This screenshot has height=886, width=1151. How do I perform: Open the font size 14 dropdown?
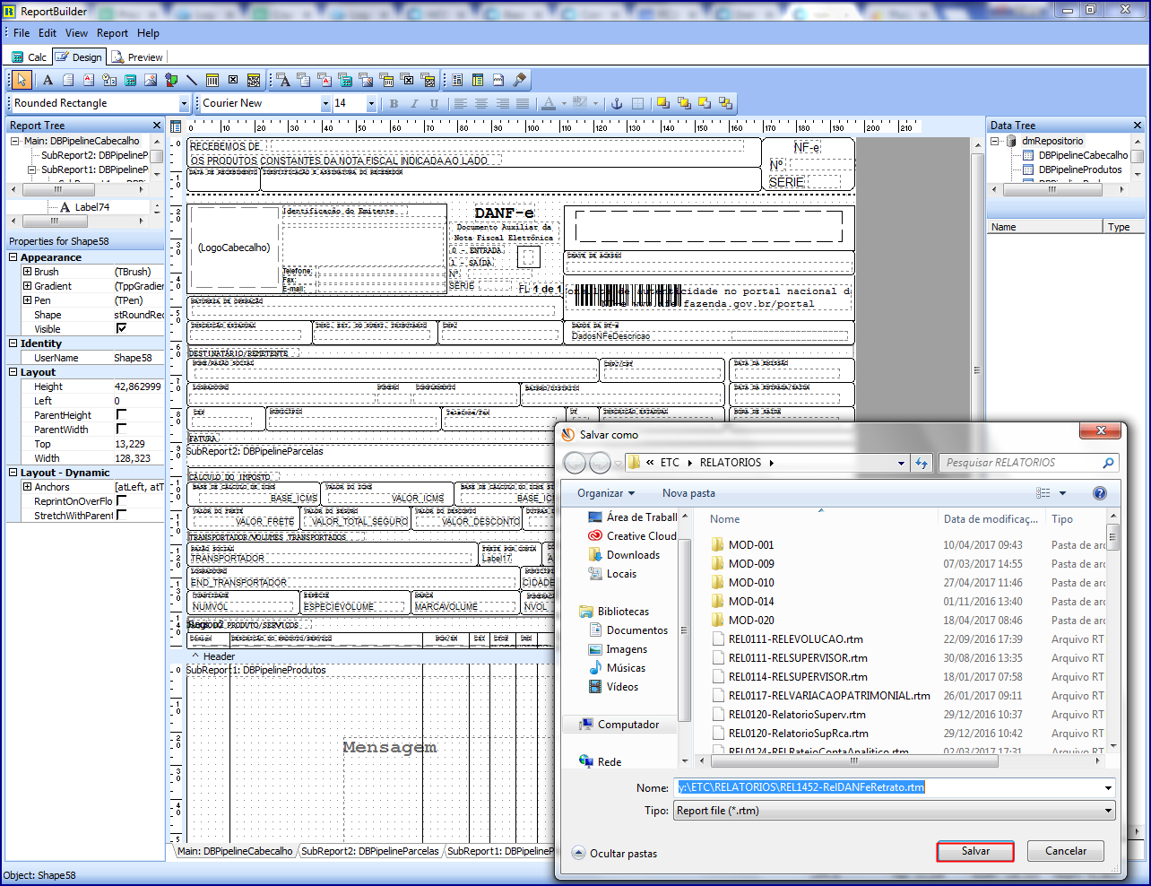pyautogui.click(x=371, y=104)
